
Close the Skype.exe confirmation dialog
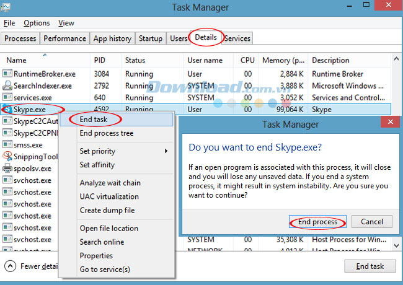[390, 121]
